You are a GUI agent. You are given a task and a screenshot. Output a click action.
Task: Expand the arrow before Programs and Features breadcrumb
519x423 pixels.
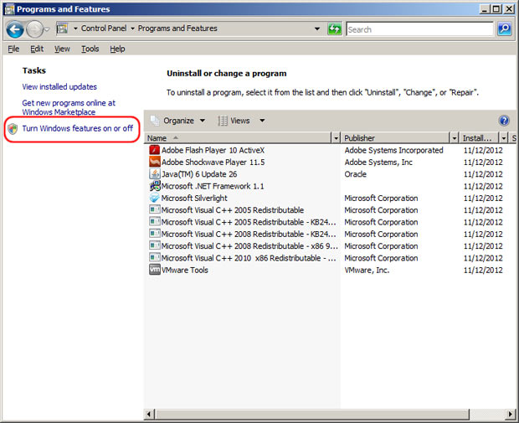(x=132, y=28)
